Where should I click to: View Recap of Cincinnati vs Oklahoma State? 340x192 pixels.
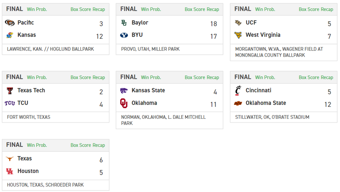point(327,77)
